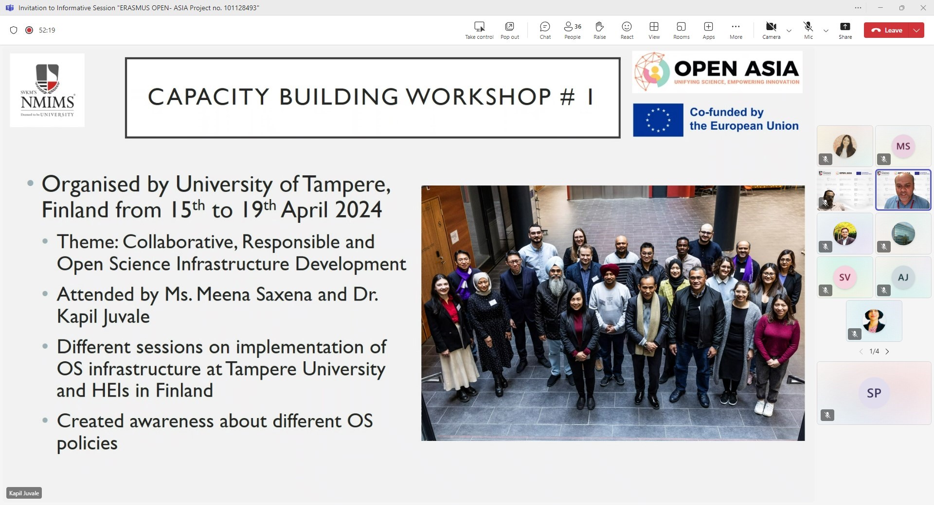Select the SV participant tile
Viewport: 934px width, 505px height.
[x=845, y=277]
